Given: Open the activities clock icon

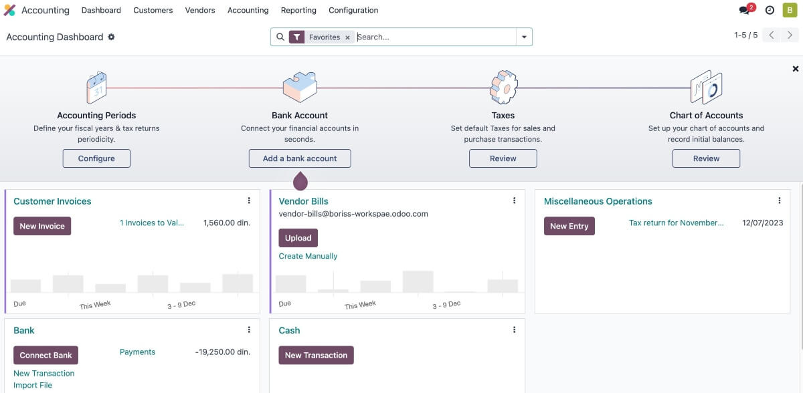Looking at the screenshot, I should [770, 10].
